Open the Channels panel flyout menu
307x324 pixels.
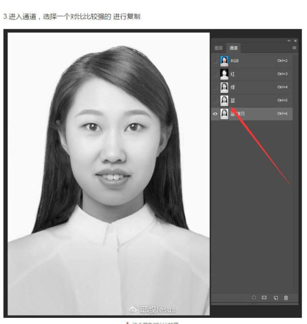(294, 48)
